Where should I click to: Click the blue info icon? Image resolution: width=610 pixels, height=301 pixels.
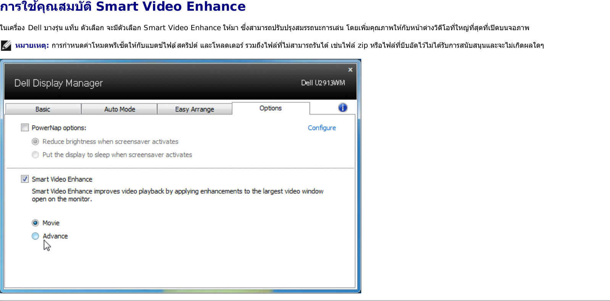pos(343,108)
